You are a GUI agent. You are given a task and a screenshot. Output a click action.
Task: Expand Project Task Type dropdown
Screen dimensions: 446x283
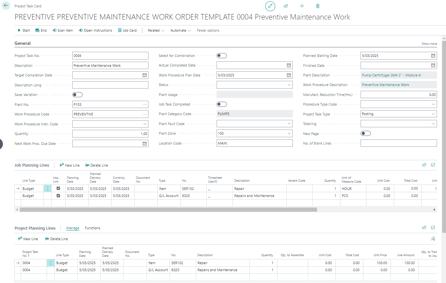pyautogui.click(x=434, y=114)
